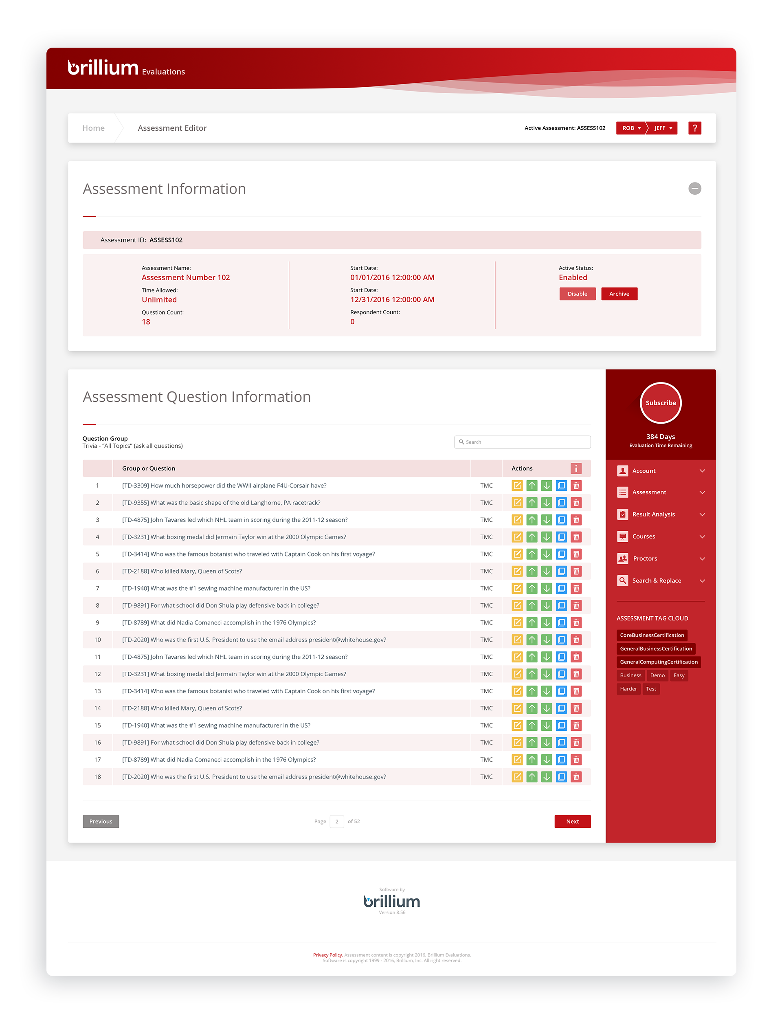The height and width of the screenshot is (1020, 782).
Task: Click edit icon for question row 1
Action: tap(517, 486)
